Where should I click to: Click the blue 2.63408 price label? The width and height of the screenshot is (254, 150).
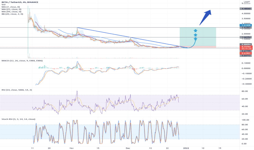[x=246, y=25]
